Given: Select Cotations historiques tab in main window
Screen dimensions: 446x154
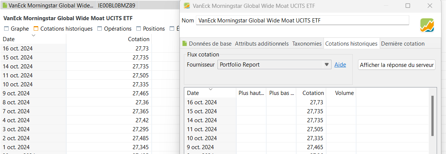Looking at the screenshot, I should 63,29.
